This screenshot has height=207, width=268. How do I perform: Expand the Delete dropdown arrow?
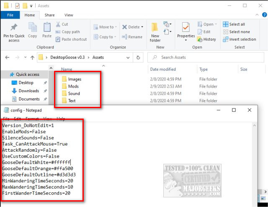click(142, 27)
